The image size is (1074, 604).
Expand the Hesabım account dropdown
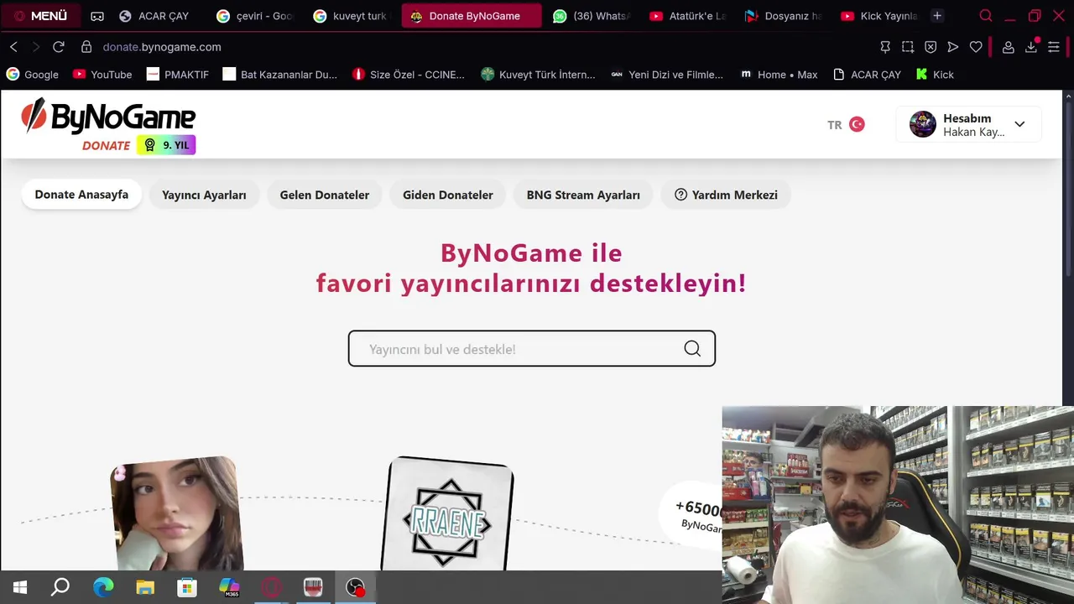tap(1019, 124)
